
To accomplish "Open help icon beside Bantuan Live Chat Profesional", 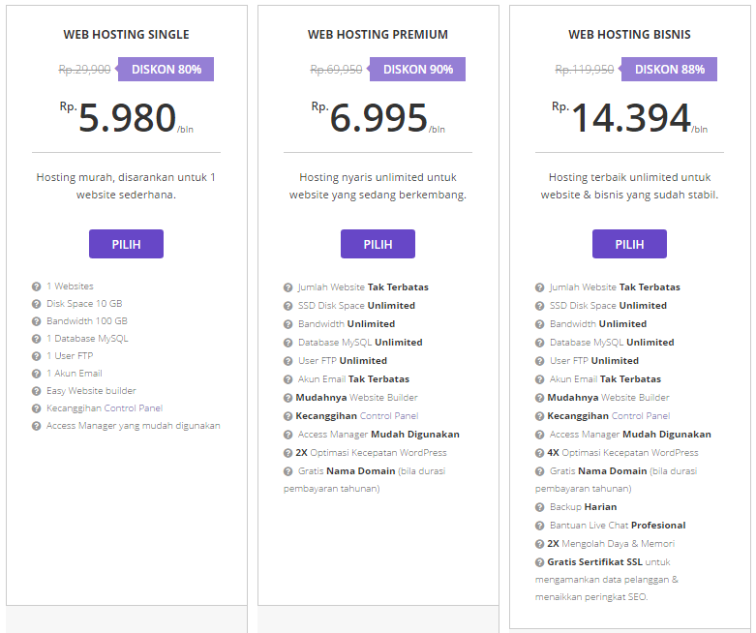I will point(539,526).
